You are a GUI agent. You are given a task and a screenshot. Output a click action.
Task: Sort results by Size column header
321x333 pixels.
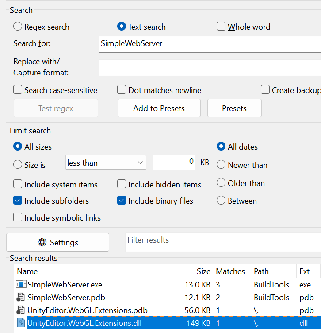click(197, 271)
